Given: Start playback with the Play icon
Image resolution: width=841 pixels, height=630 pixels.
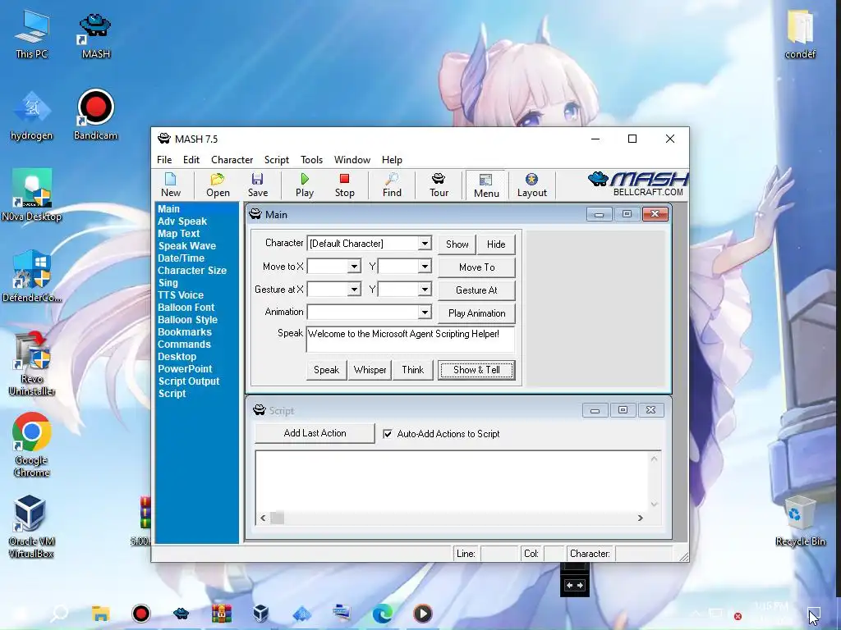Looking at the screenshot, I should tap(305, 185).
